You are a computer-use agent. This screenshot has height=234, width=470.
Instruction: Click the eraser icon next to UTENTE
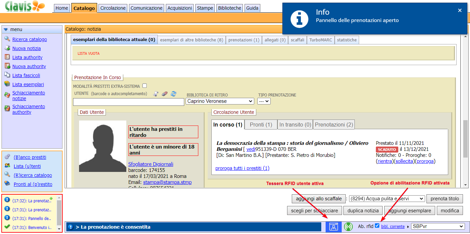164,94
